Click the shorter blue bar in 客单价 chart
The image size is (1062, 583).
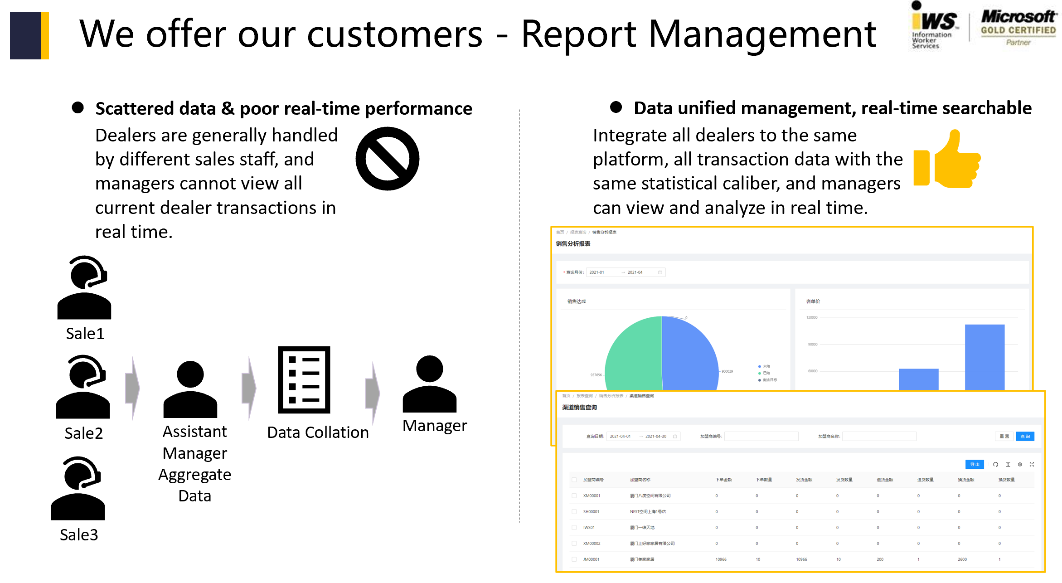click(919, 379)
